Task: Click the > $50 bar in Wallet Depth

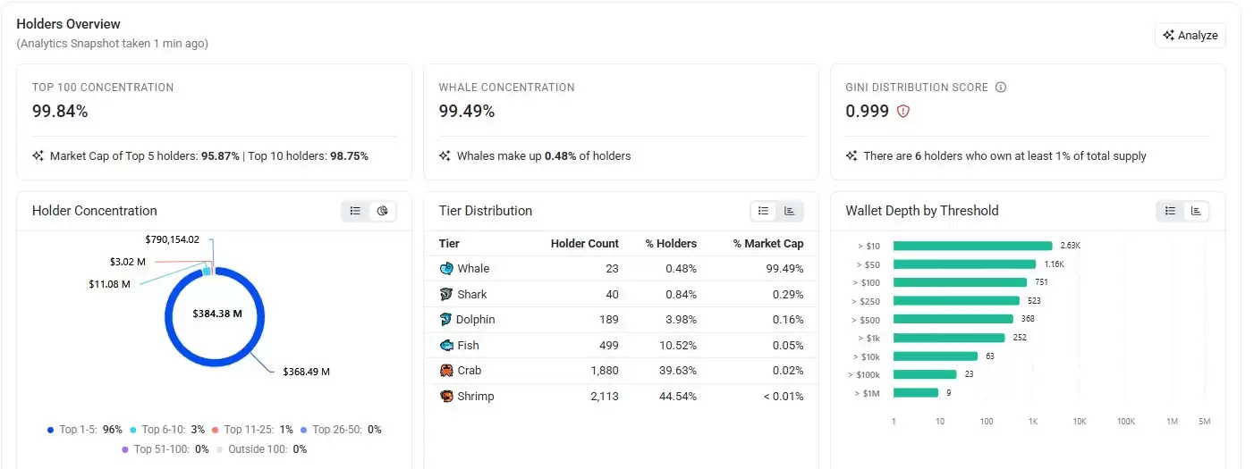Action: point(964,264)
